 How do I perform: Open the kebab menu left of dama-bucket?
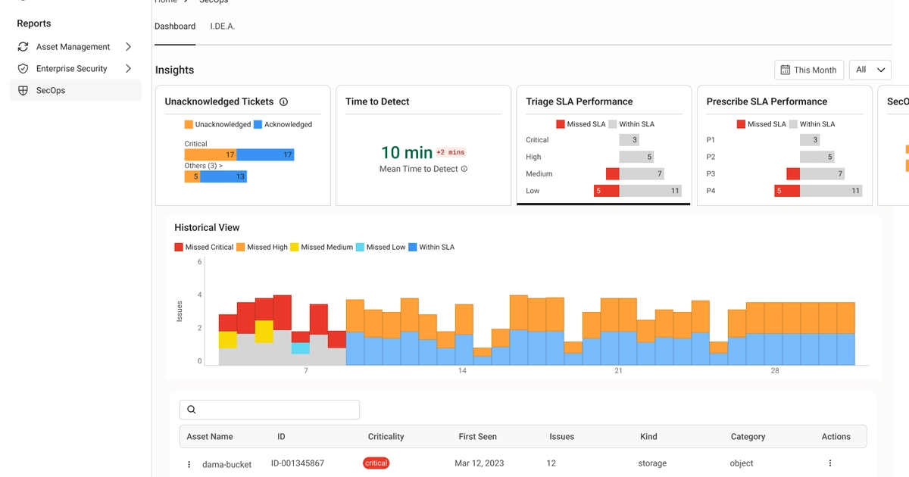pyautogui.click(x=189, y=464)
